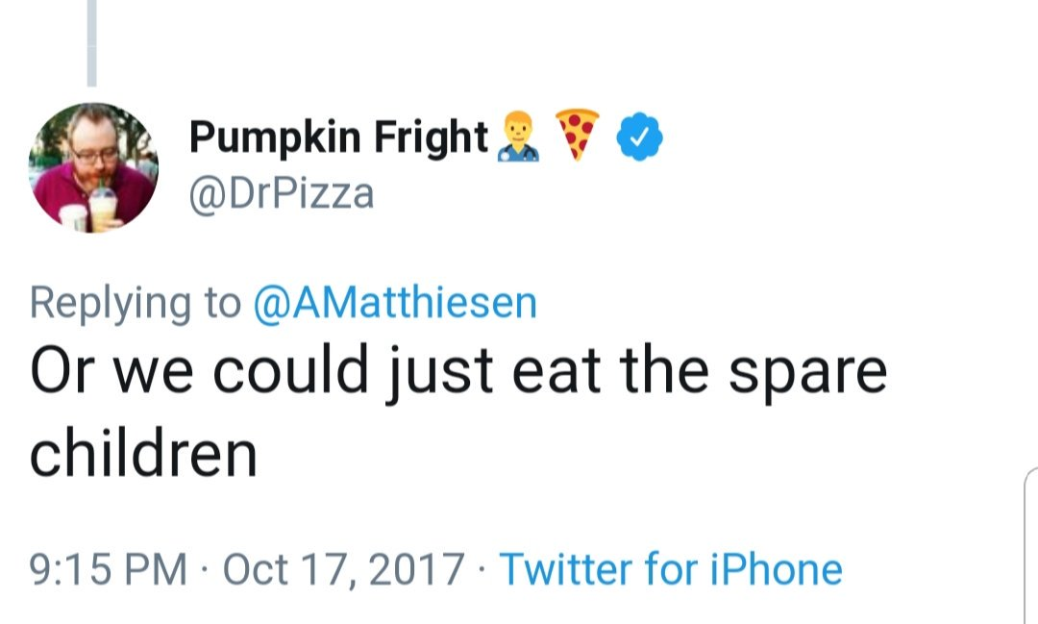Click the word "iPhone" in the source
This screenshot has height=624, width=1038.
tap(778, 569)
